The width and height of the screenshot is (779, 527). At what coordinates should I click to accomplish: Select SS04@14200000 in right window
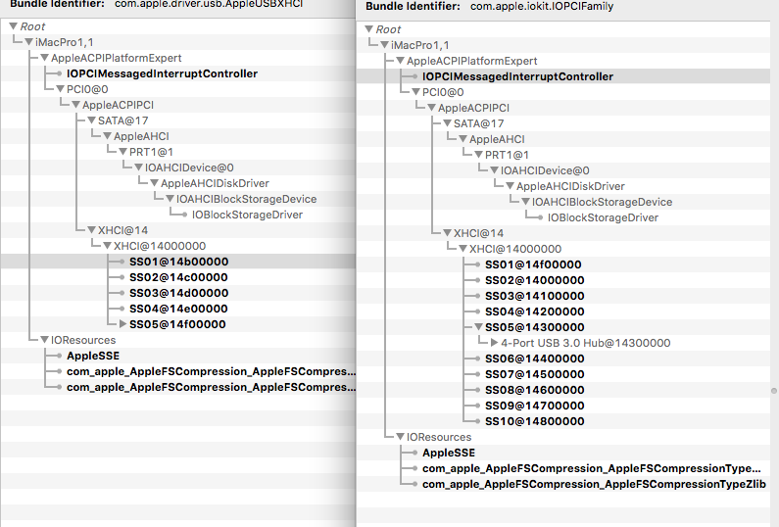click(535, 311)
